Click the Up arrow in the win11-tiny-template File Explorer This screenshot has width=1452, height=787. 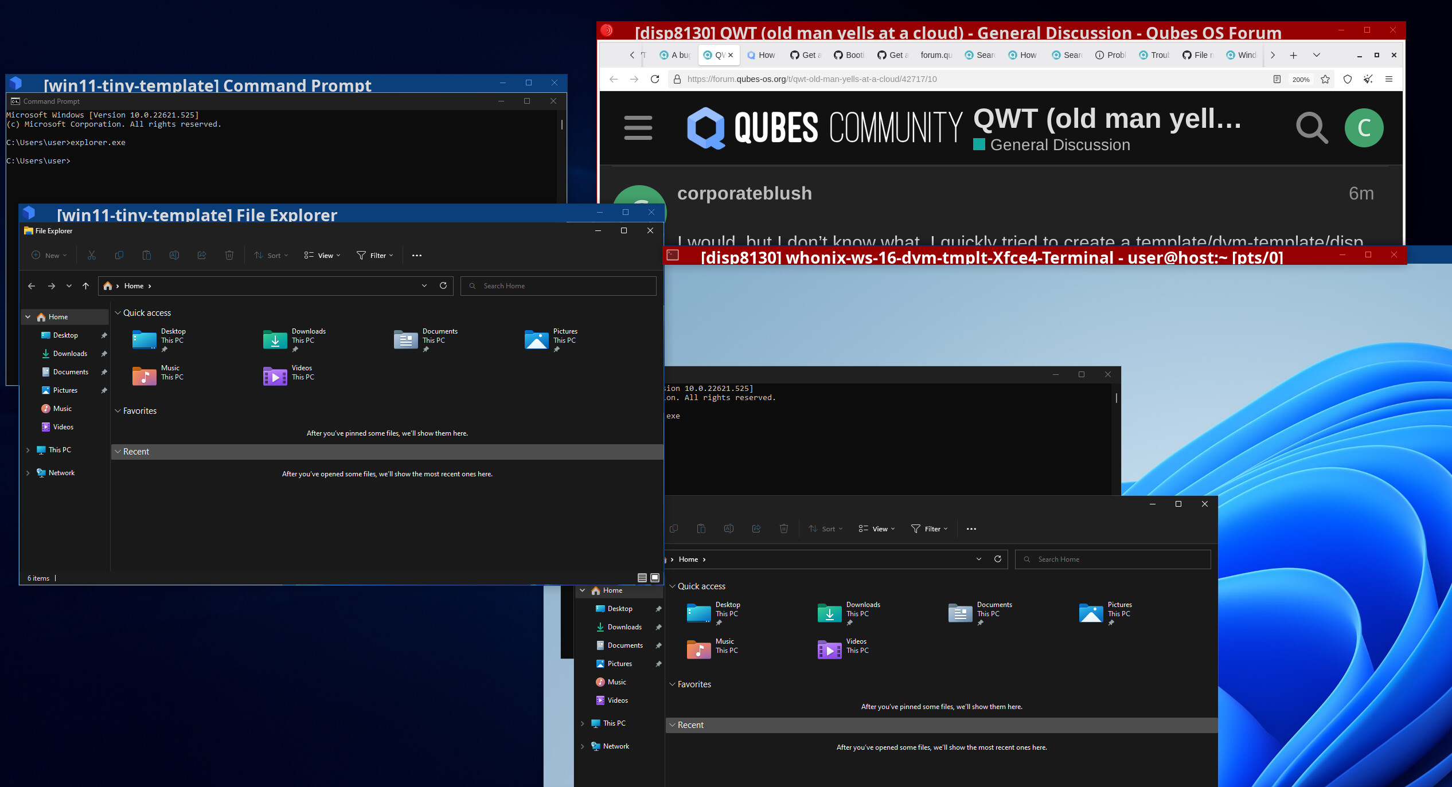pyautogui.click(x=85, y=286)
